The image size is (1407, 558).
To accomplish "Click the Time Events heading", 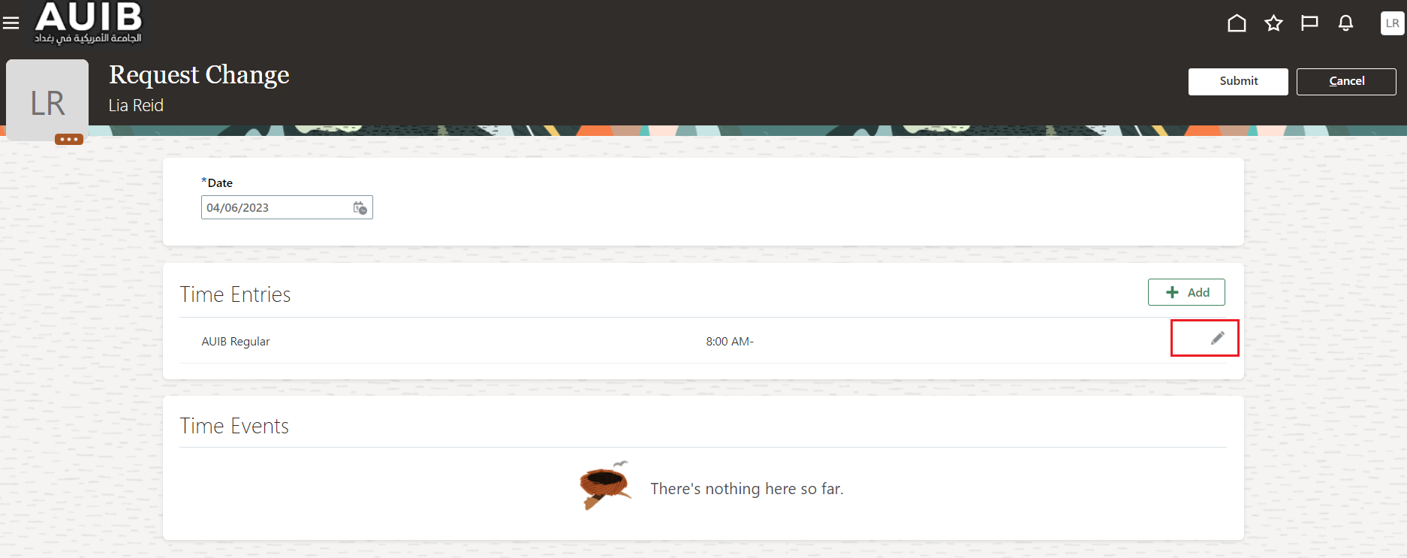I will coord(234,426).
